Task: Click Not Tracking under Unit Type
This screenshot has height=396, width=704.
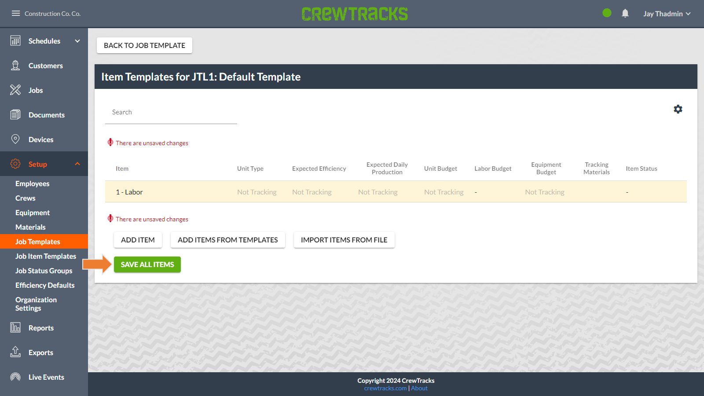Action: click(257, 192)
